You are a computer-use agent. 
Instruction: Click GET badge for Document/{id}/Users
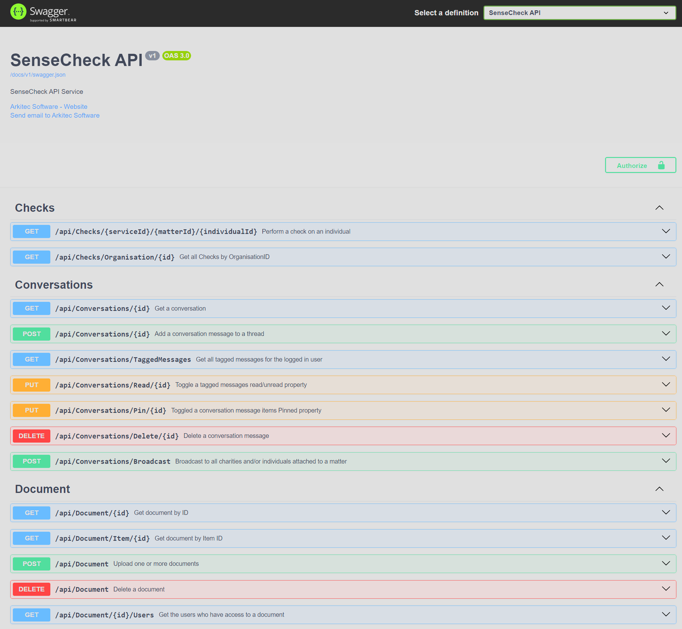32,615
